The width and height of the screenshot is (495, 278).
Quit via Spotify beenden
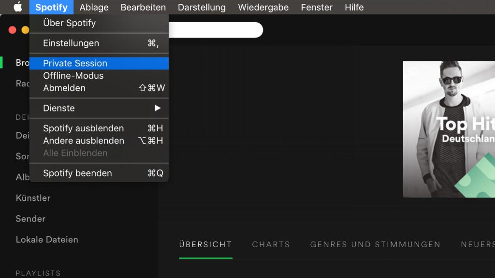[x=77, y=173]
